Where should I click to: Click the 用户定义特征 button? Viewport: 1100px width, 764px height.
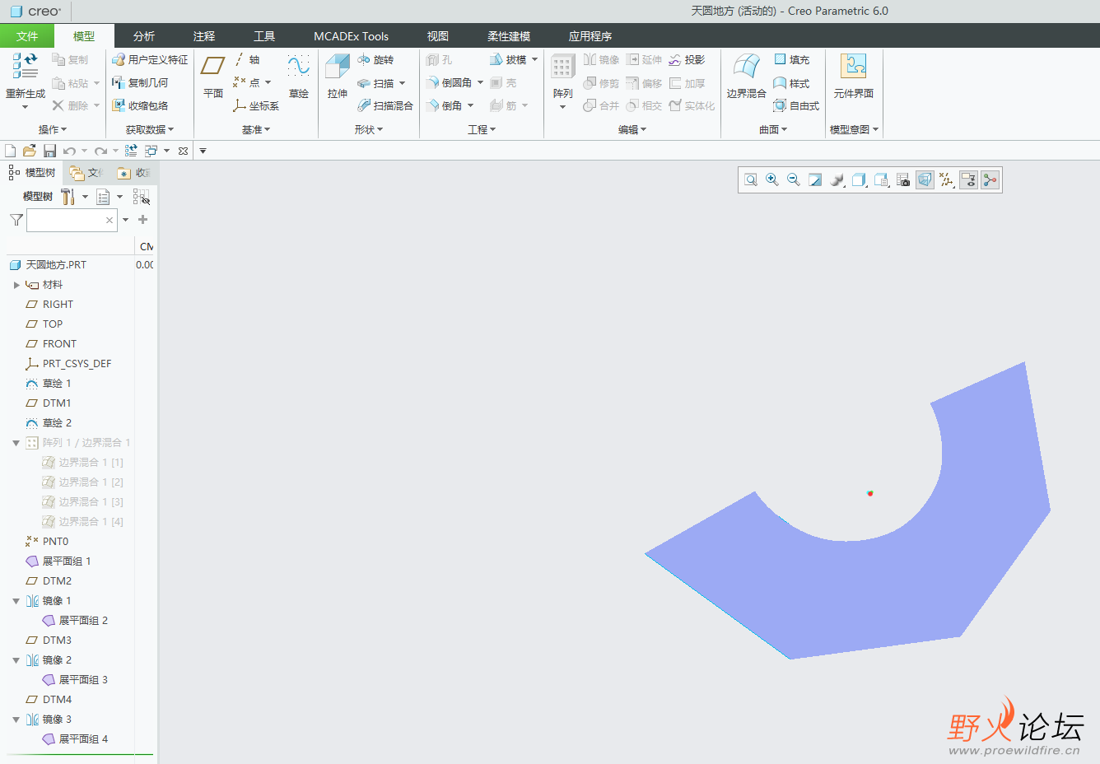click(150, 60)
